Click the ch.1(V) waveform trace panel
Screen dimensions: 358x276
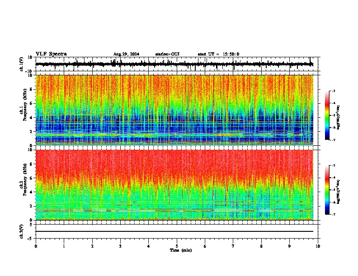click(177, 64)
